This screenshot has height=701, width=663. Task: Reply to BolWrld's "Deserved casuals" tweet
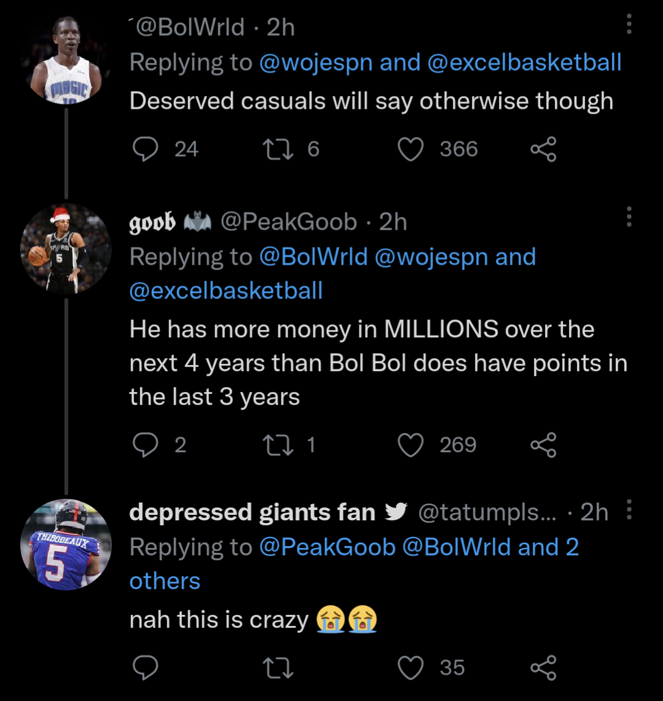146,149
